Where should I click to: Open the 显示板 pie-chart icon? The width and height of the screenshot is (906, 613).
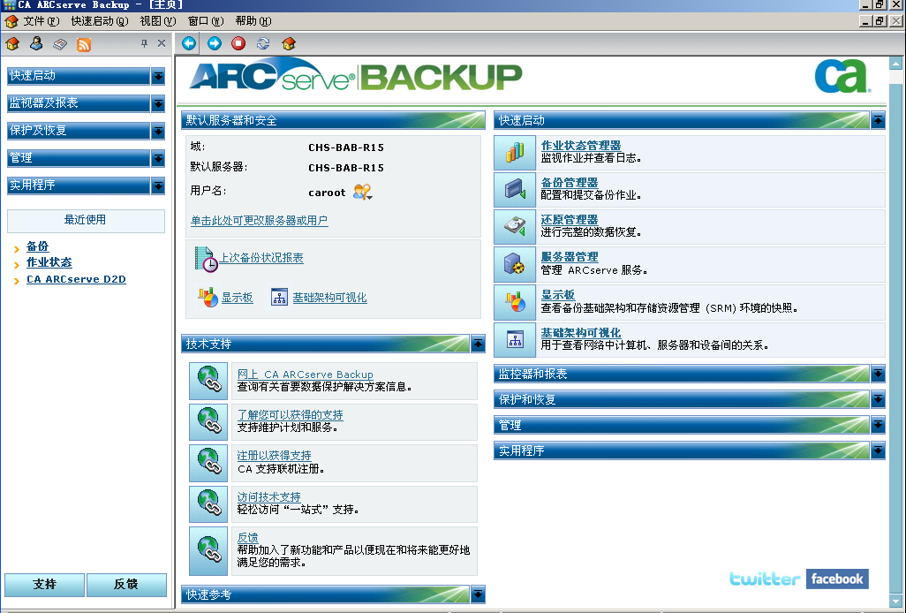[x=515, y=301]
